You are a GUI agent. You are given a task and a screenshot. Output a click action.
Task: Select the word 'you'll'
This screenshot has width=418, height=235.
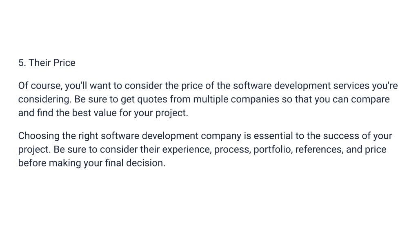click(x=76, y=86)
